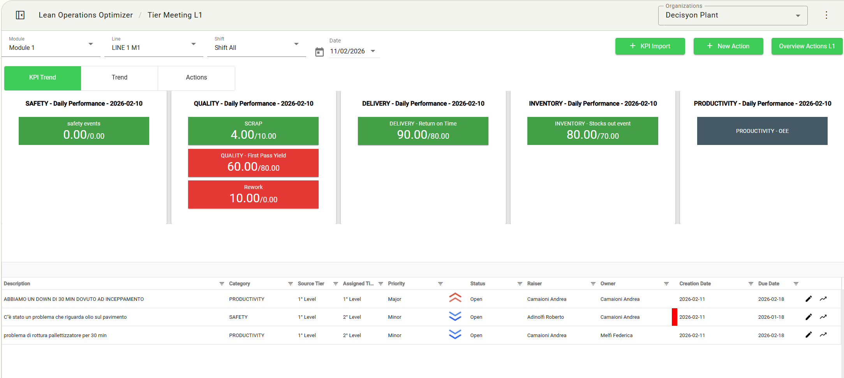Click the Due Date filter icon
844x378 pixels.
point(796,284)
